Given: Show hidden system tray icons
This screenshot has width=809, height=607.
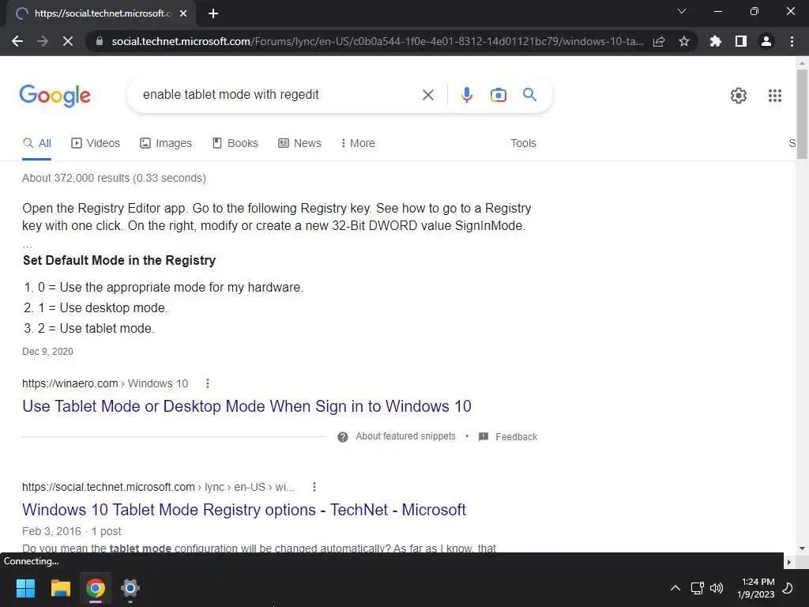Looking at the screenshot, I should point(675,588).
